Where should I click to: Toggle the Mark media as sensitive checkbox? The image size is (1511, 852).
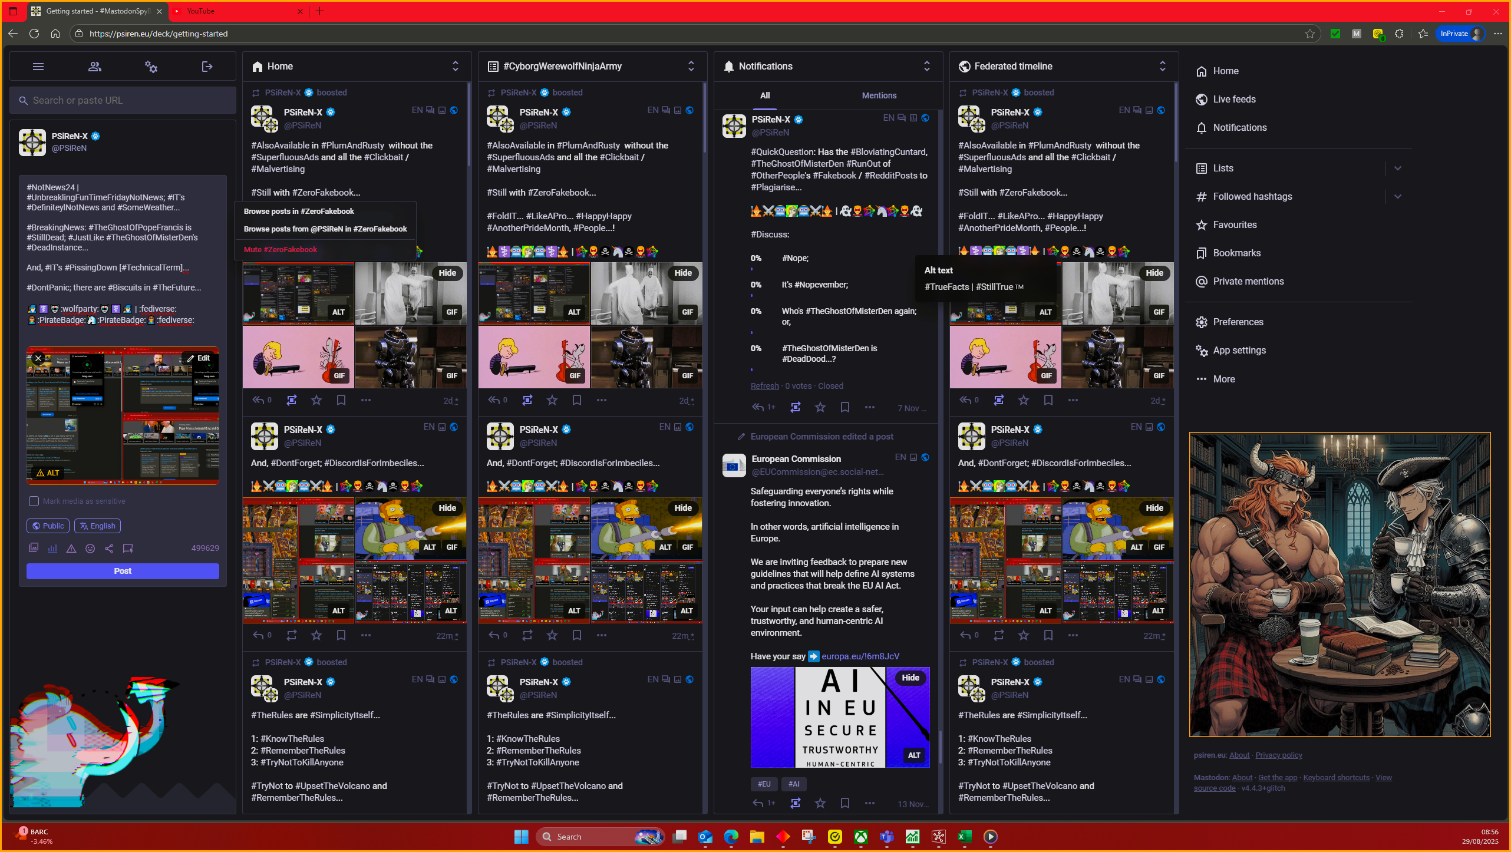(34, 501)
